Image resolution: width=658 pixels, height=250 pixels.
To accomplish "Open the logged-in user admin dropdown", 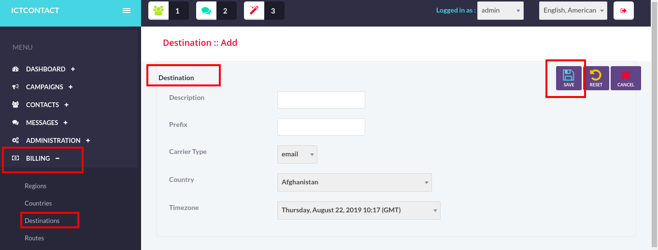I will pos(501,11).
